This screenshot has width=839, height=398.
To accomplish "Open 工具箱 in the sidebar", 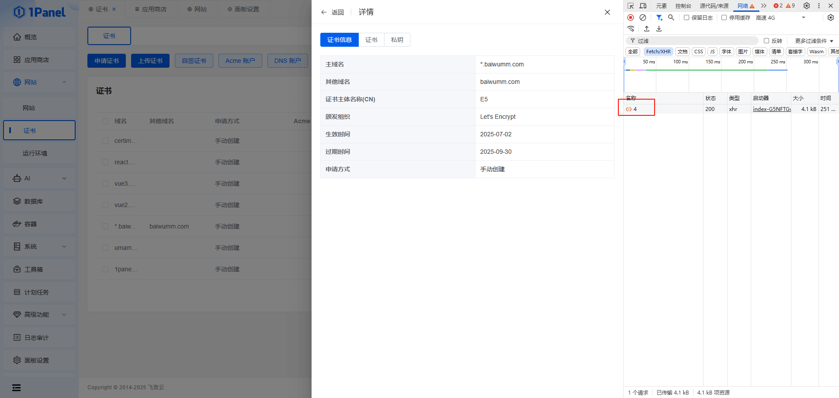I will [x=39, y=270].
